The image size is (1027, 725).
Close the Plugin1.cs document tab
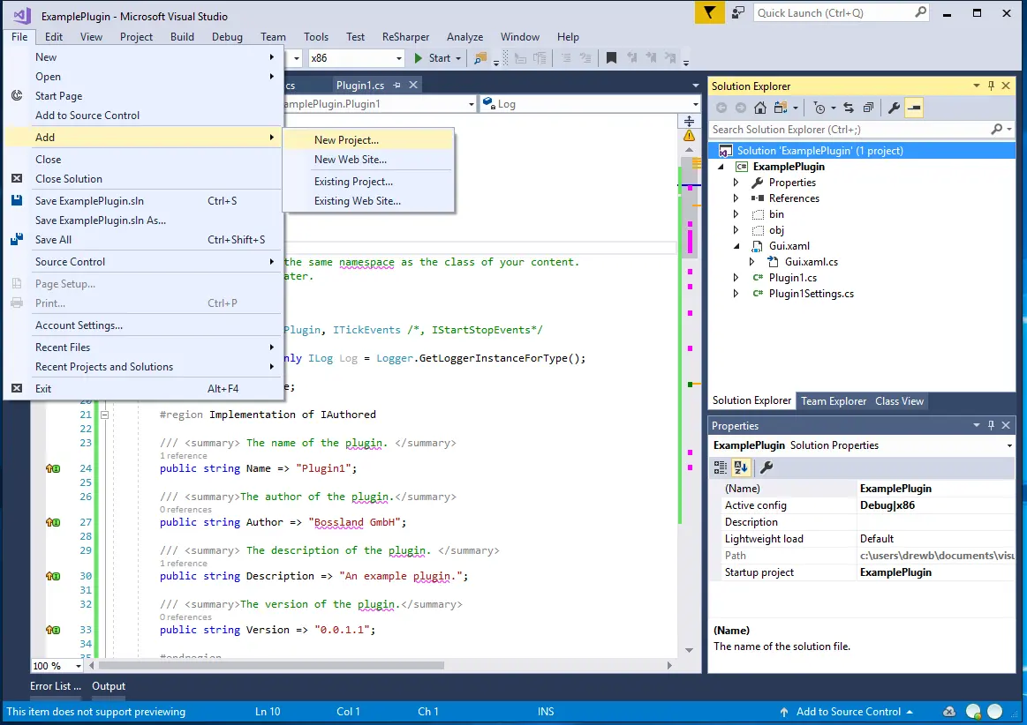click(x=413, y=85)
